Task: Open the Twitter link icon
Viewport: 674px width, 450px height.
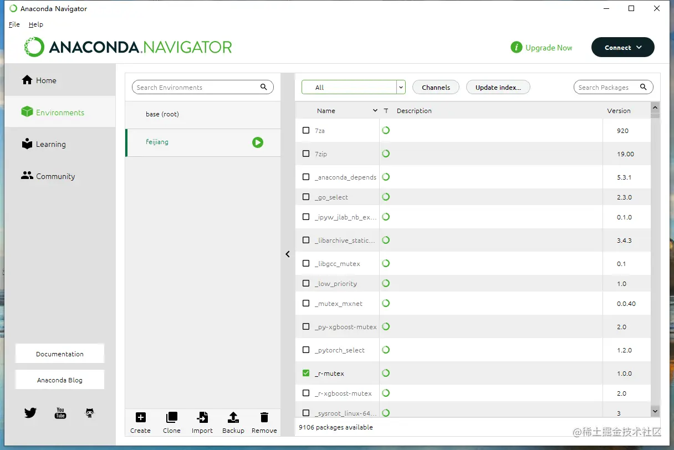Action: [x=30, y=413]
